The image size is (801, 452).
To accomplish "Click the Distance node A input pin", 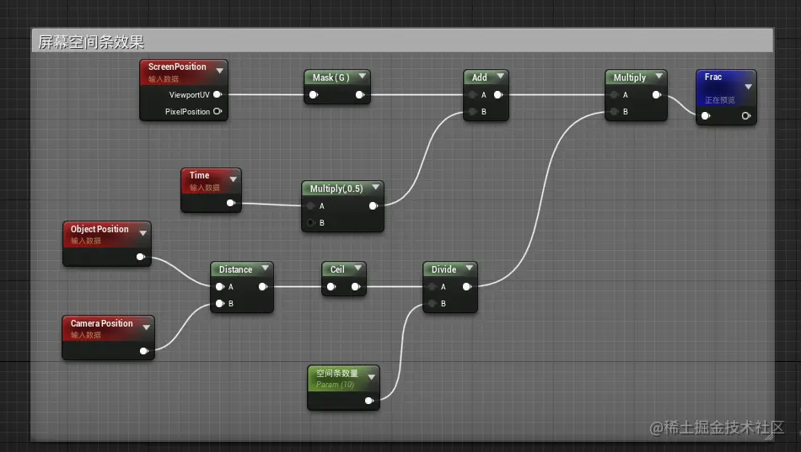I will click(x=220, y=287).
